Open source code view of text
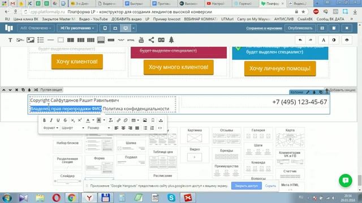The height and width of the screenshot is (203, 362). click(160, 128)
